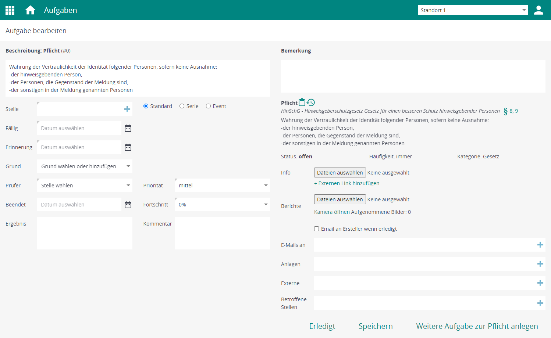Click the Speichern button
The image size is (551, 338).
click(x=376, y=326)
